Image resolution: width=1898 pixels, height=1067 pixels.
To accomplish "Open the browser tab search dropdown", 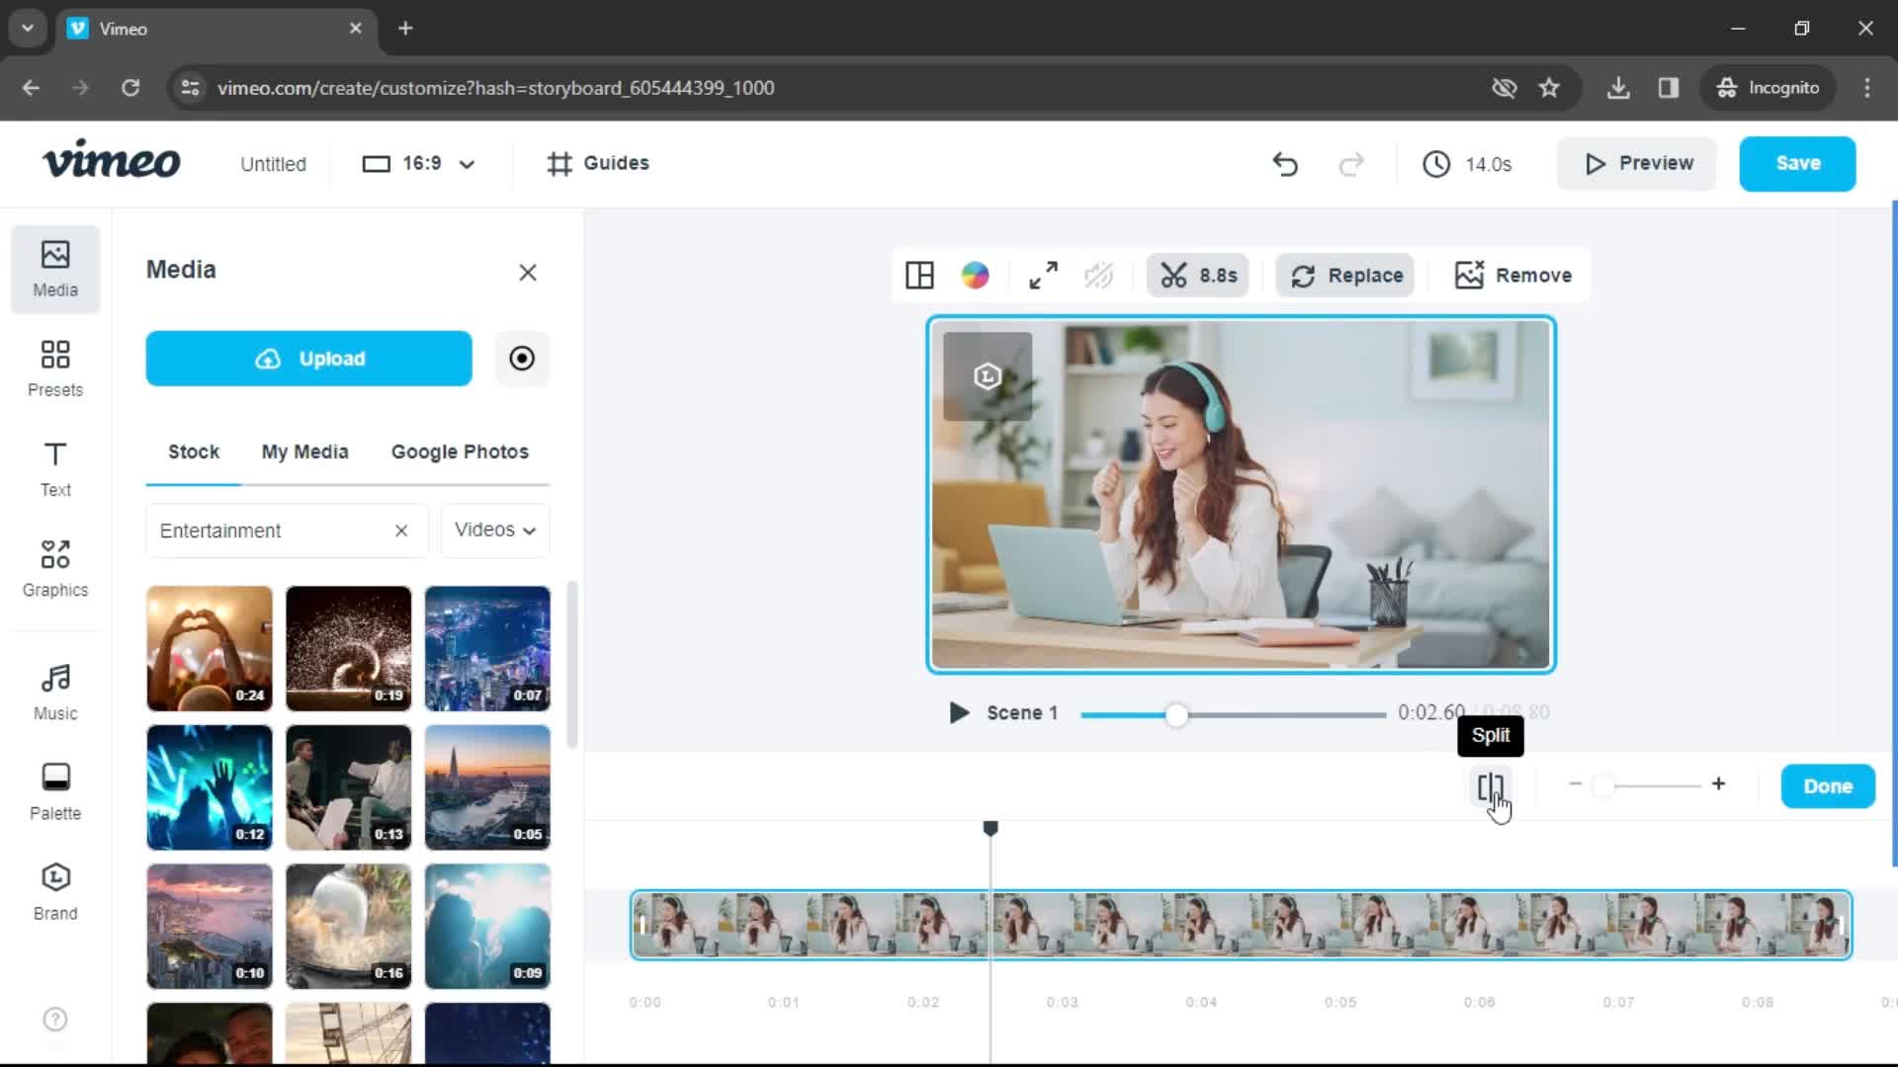I will coord(28,29).
